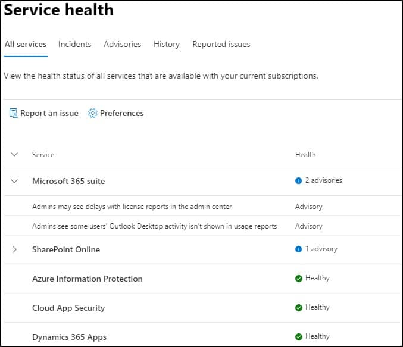Click Healthy status for Dynamics 365 Apps
This screenshot has width=403, height=347.
[317, 336]
